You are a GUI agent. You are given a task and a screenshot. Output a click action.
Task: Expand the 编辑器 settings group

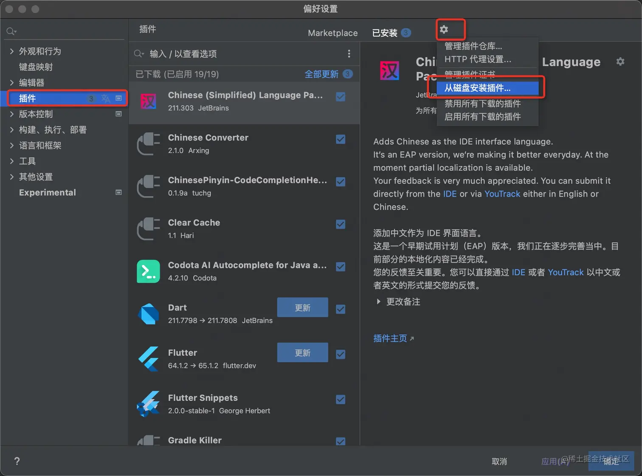[x=12, y=82]
